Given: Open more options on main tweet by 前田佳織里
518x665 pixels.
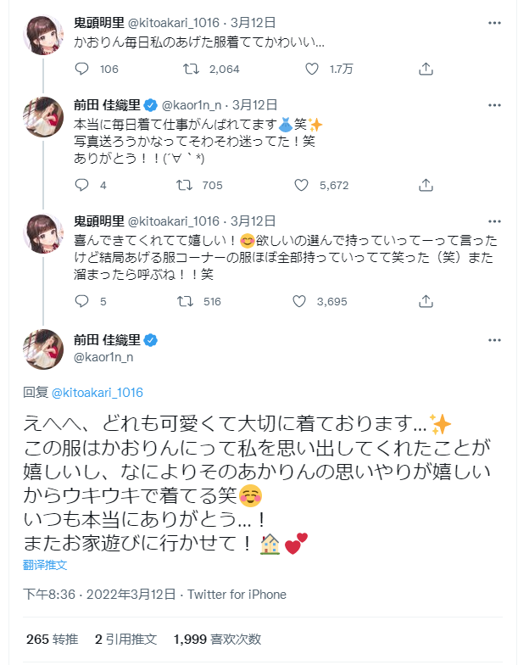Looking at the screenshot, I should tap(494, 341).
